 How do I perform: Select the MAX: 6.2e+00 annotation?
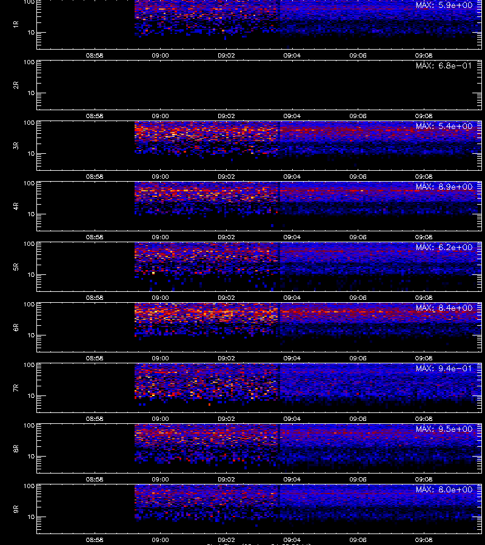[444, 247]
